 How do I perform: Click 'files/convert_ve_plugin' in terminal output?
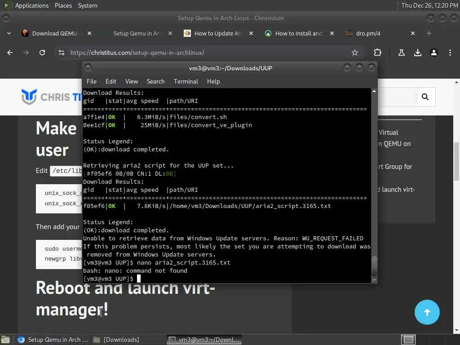click(x=211, y=125)
